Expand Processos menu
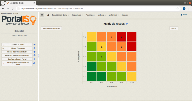Viewport: 192px width, 101px height. click(90, 15)
